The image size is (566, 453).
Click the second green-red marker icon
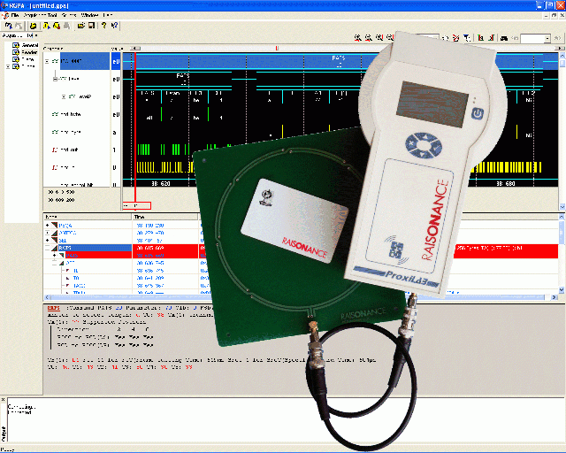(492, 38)
